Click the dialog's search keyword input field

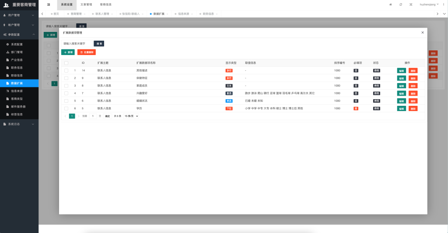click(x=77, y=44)
